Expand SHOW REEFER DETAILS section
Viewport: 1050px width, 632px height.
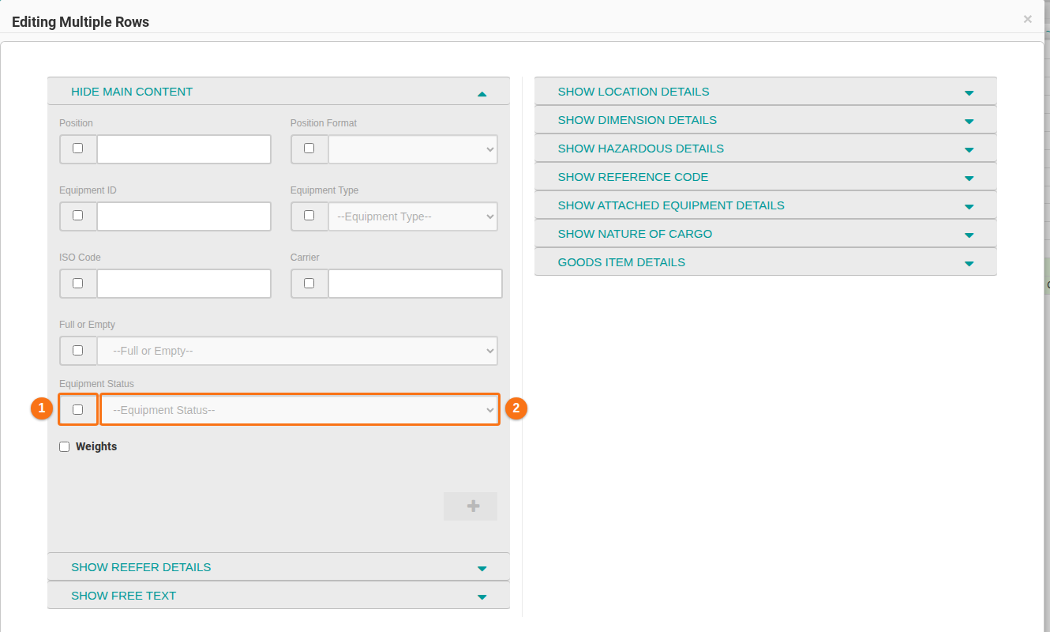(x=279, y=567)
